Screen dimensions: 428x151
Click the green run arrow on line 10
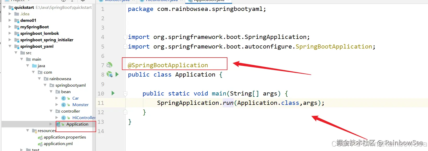(113, 93)
